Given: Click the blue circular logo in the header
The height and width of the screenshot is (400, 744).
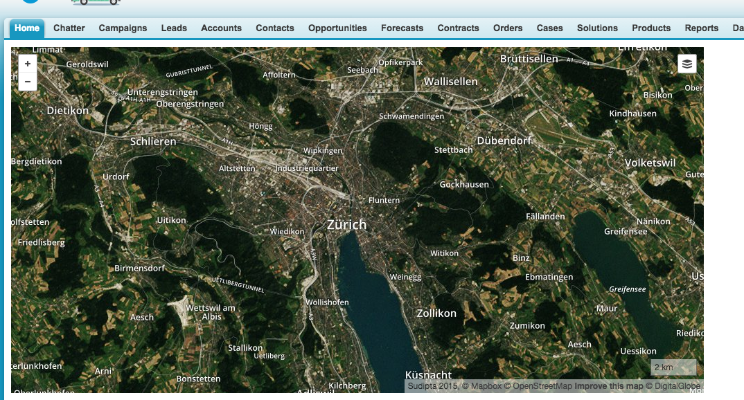Looking at the screenshot, I should pyautogui.click(x=29, y=2).
